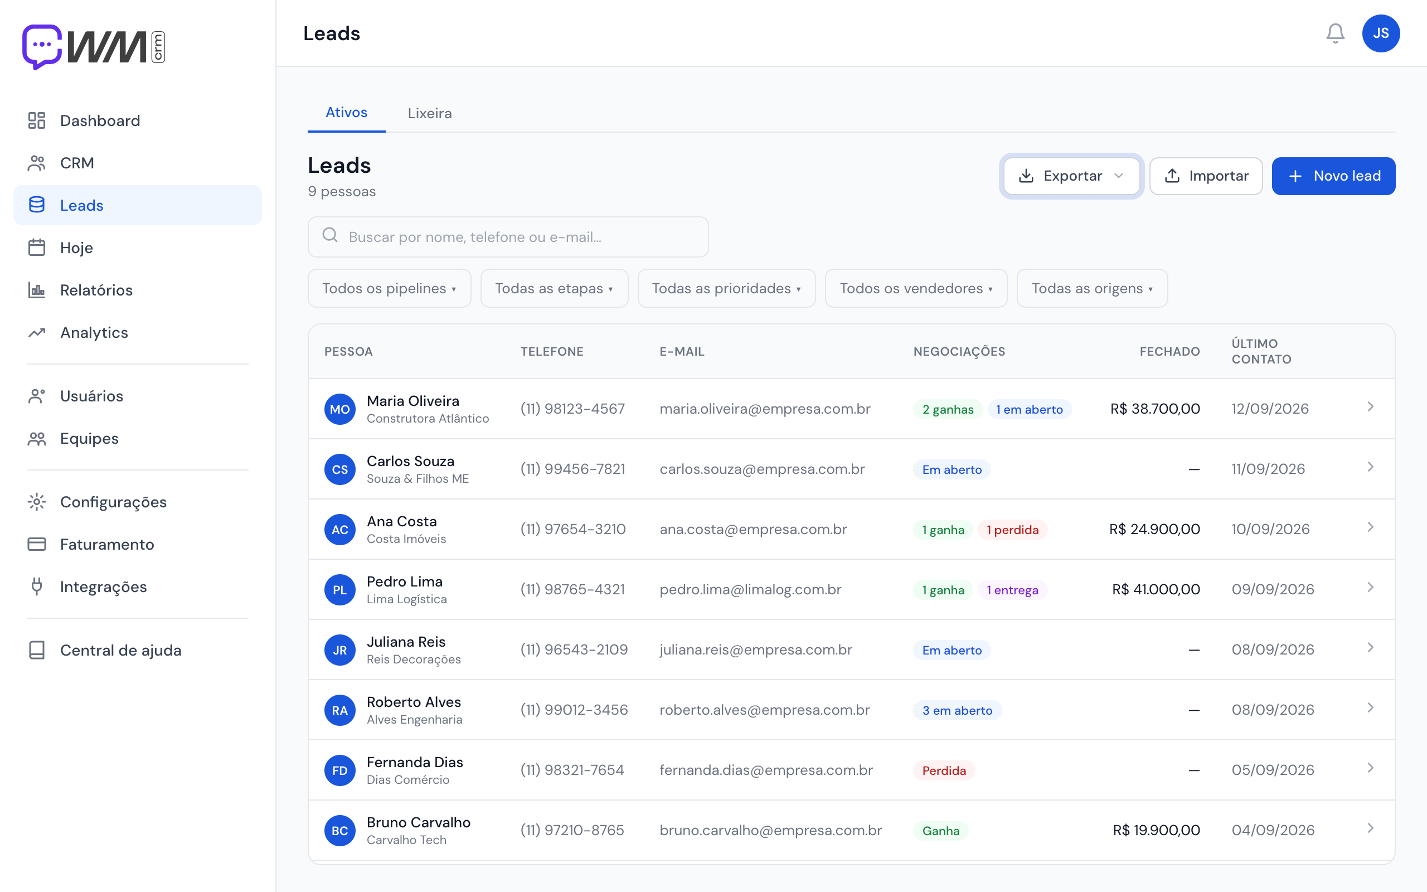This screenshot has width=1427, height=892.
Task: Click the Pedro Lima name
Action: pos(405,581)
